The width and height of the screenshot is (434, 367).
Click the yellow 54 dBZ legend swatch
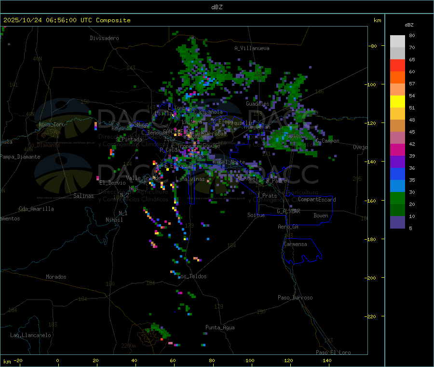tap(397, 102)
